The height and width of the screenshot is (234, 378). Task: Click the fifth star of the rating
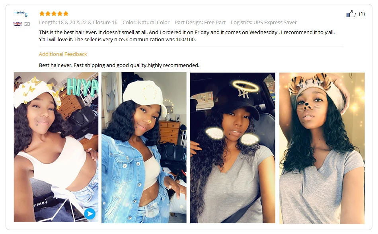[66, 13]
